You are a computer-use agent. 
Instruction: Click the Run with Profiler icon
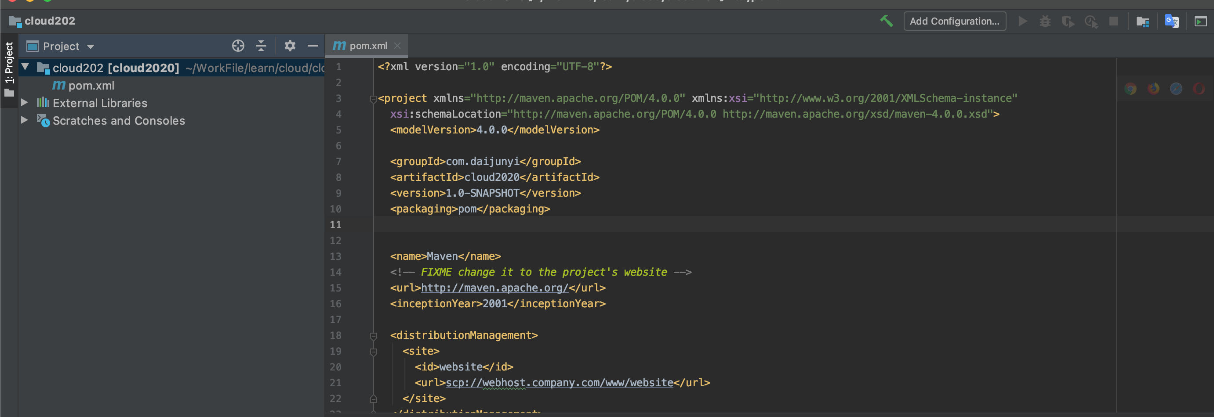click(1091, 22)
